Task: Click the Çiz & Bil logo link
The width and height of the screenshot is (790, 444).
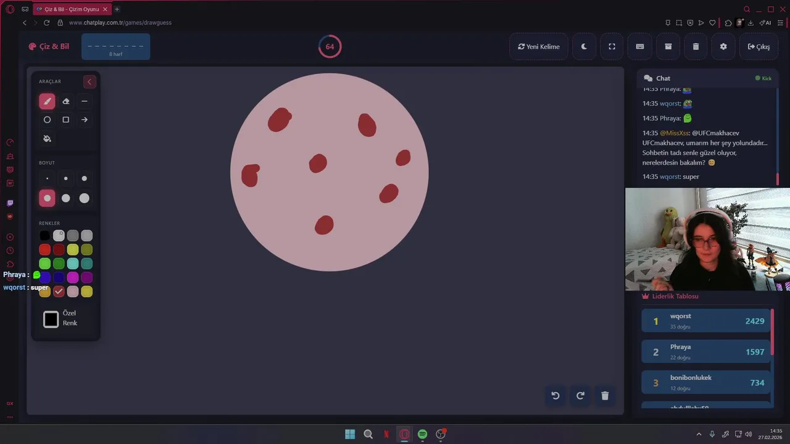Action: tap(49, 46)
